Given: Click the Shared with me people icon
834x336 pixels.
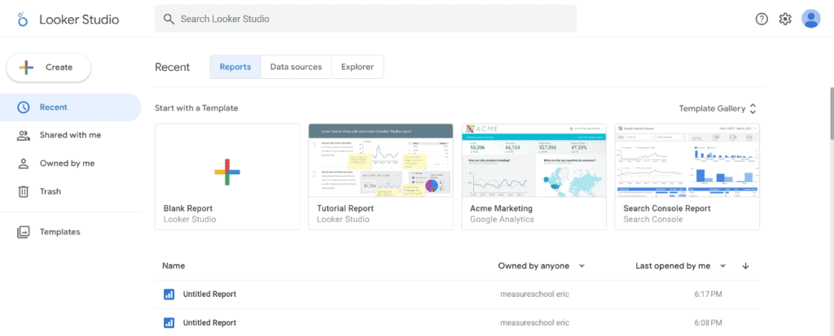Looking at the screenshot, I should (x=24, y=136).
